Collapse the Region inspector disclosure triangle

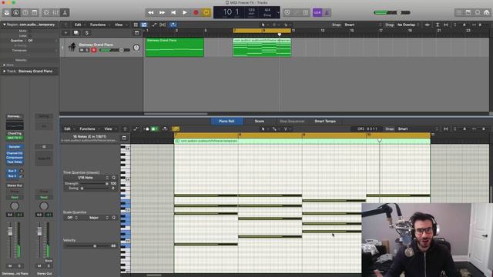4,24
